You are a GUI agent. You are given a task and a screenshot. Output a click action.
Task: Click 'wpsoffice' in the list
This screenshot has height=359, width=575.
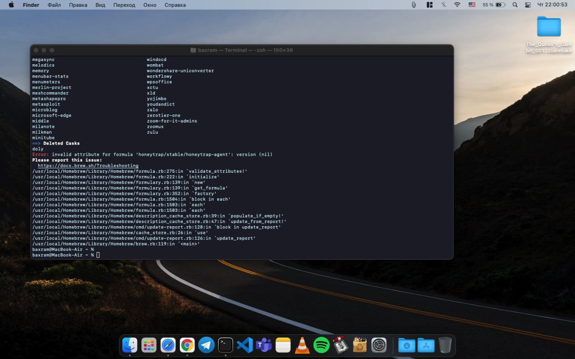click(159, 82)
